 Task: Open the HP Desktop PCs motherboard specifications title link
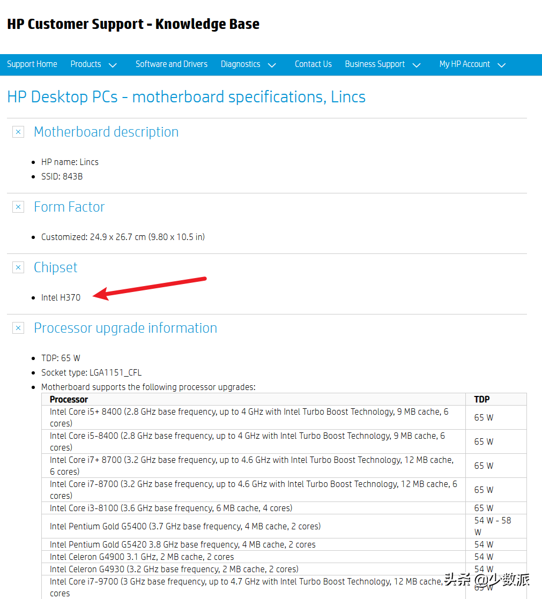coord(186,97)
